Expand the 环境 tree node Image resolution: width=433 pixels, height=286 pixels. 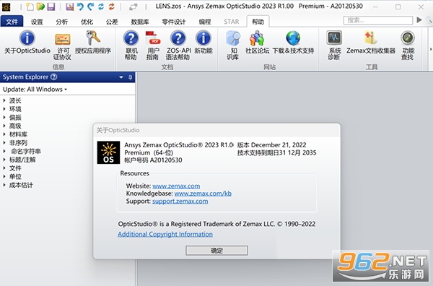click(x=4, y=109)
